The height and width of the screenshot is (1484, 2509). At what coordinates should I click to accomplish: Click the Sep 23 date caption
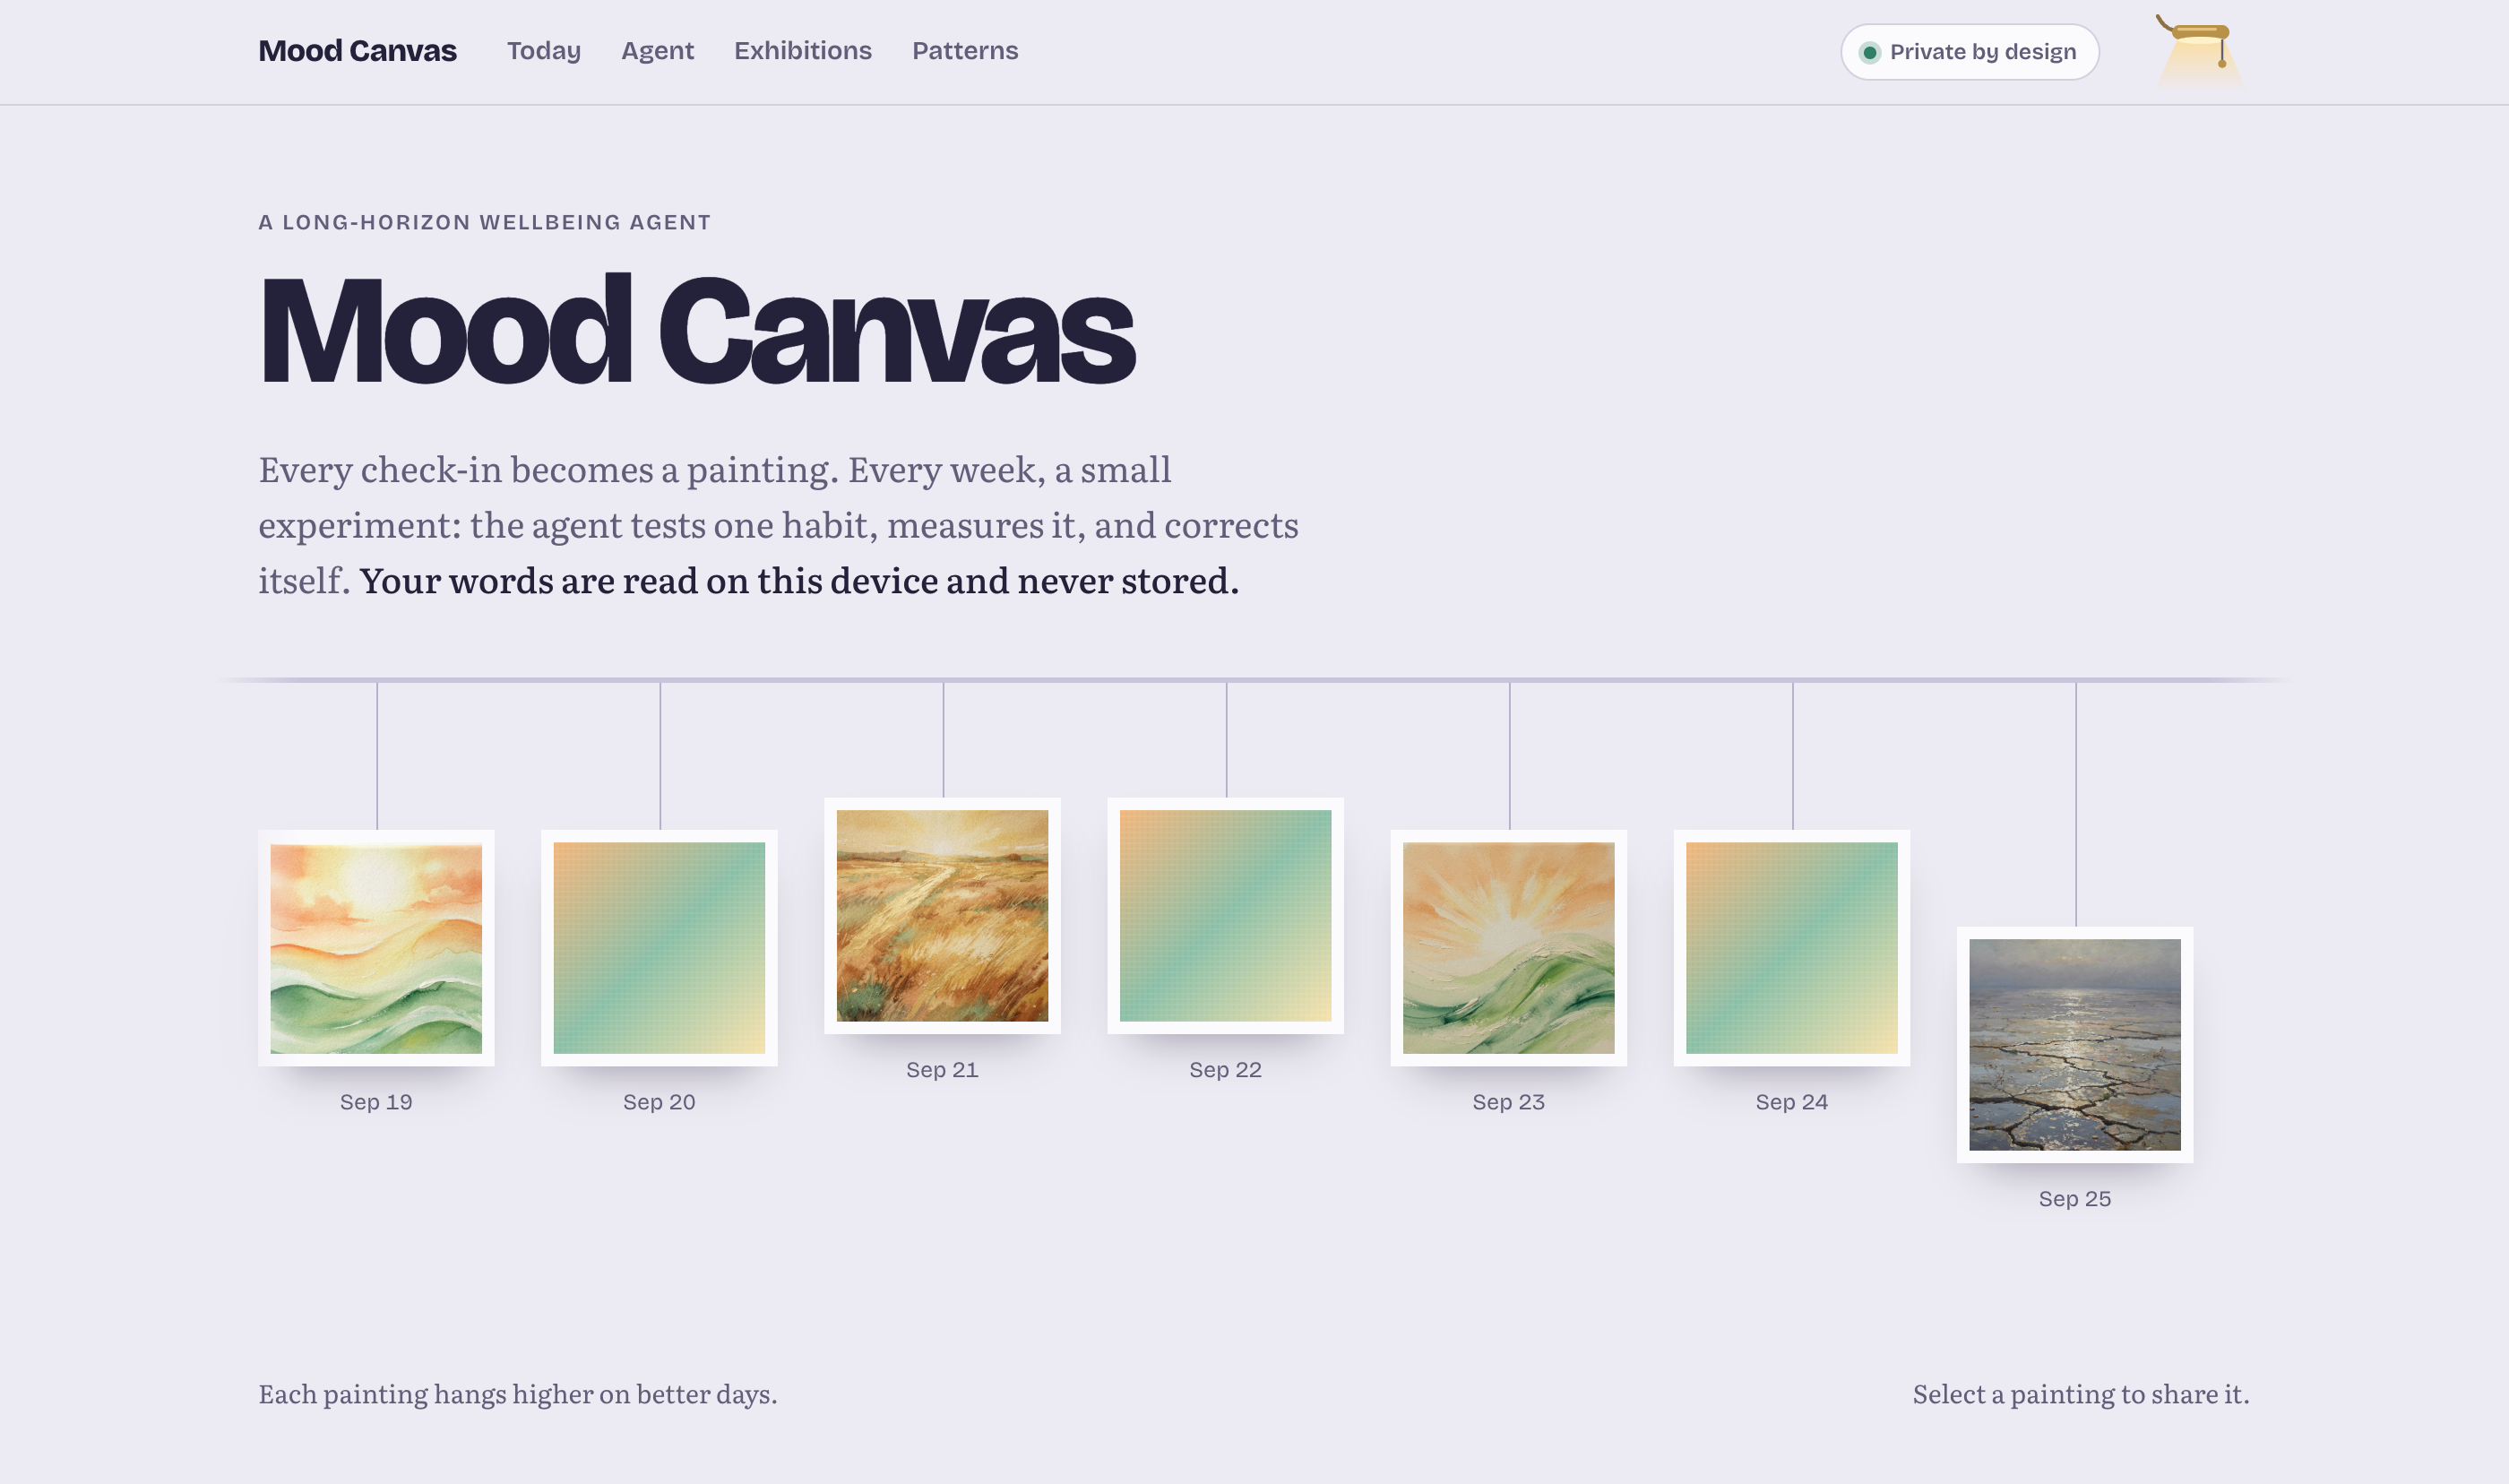click(1508, 1102)
